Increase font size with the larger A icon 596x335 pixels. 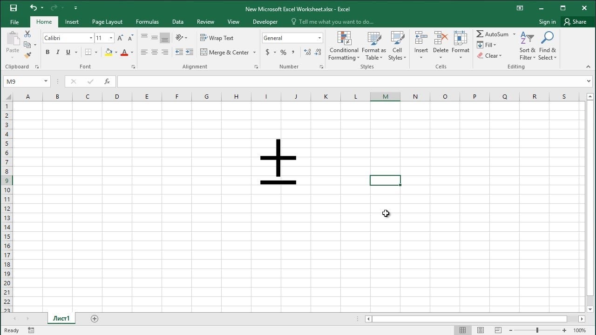tap(121, 38)
